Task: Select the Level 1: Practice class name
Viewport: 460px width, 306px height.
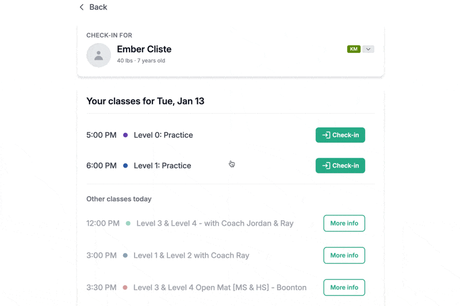Action: [x=162, y=166]
